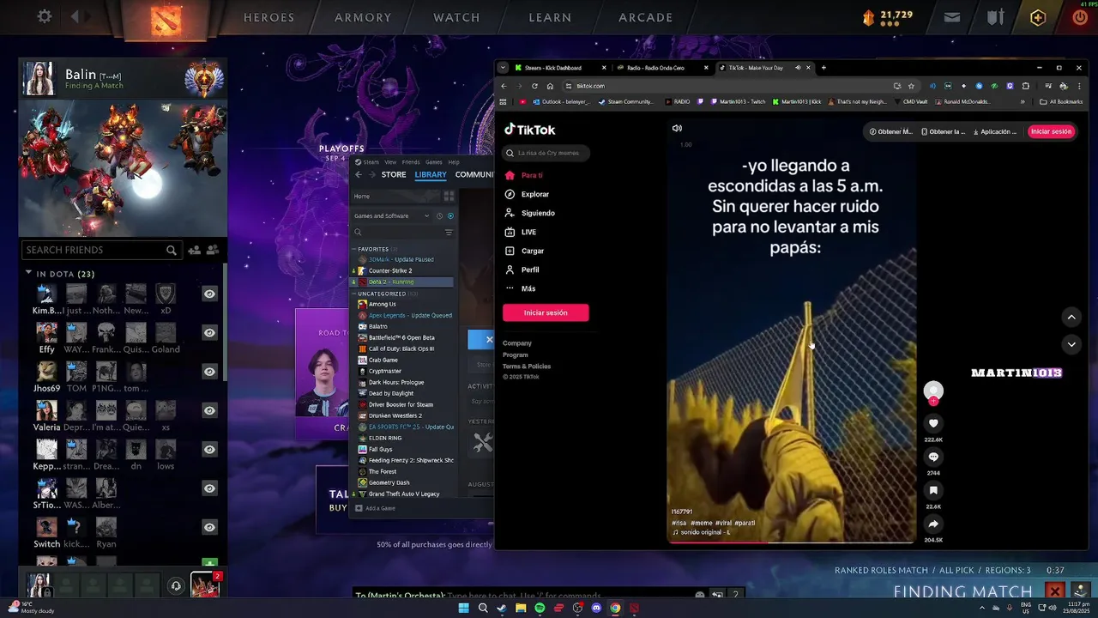1098x618 pixels.
Task: Expand TikTok Más menu
Action: click(528, 288)
